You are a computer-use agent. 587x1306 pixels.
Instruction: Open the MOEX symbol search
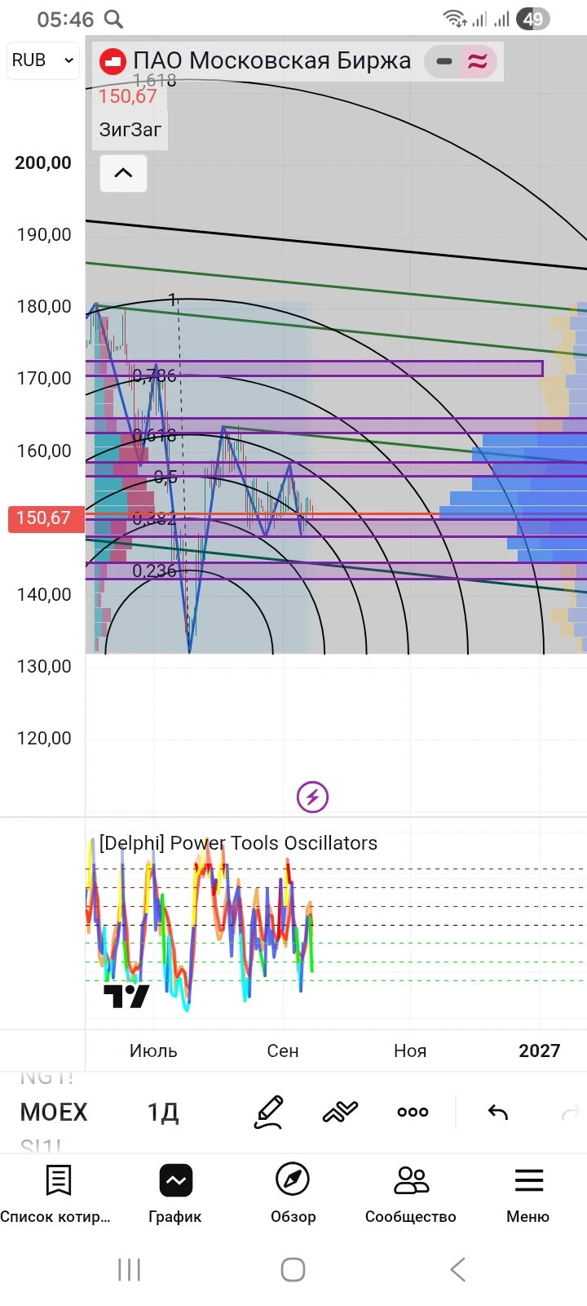click(54, 1112)
